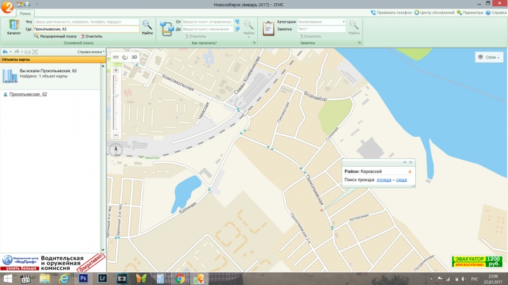Screen dimensions: 508x285
Task: Click the 2GIS application logo button
Action: (7, 6)
